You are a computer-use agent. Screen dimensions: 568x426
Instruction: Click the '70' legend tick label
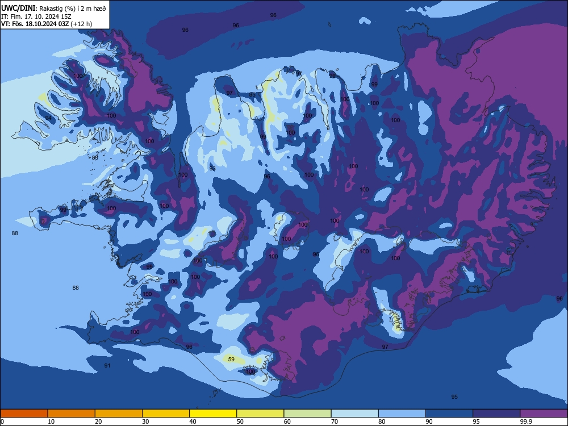(335, 421)
